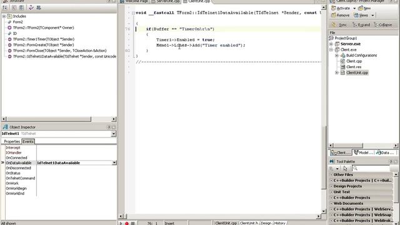This screenshot has width=400, height=225.
Task: Open the Views dropdown arrow
Action: [372, 15]
